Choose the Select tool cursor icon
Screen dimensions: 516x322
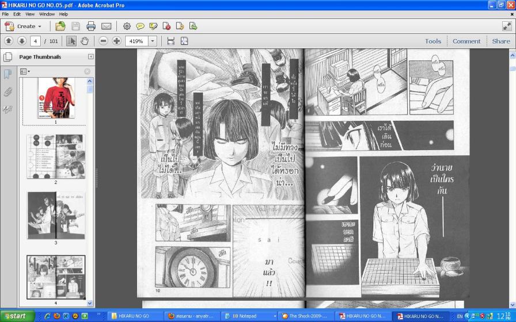click(71, 41)
